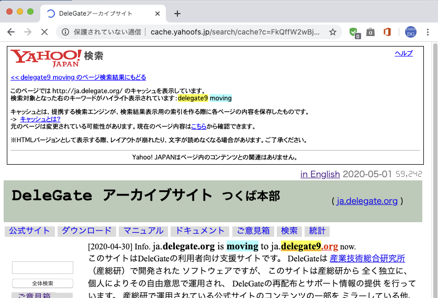438x298 pixels.
Task: Bookmark this page with the star icon
Action: (x=332, y=32)
